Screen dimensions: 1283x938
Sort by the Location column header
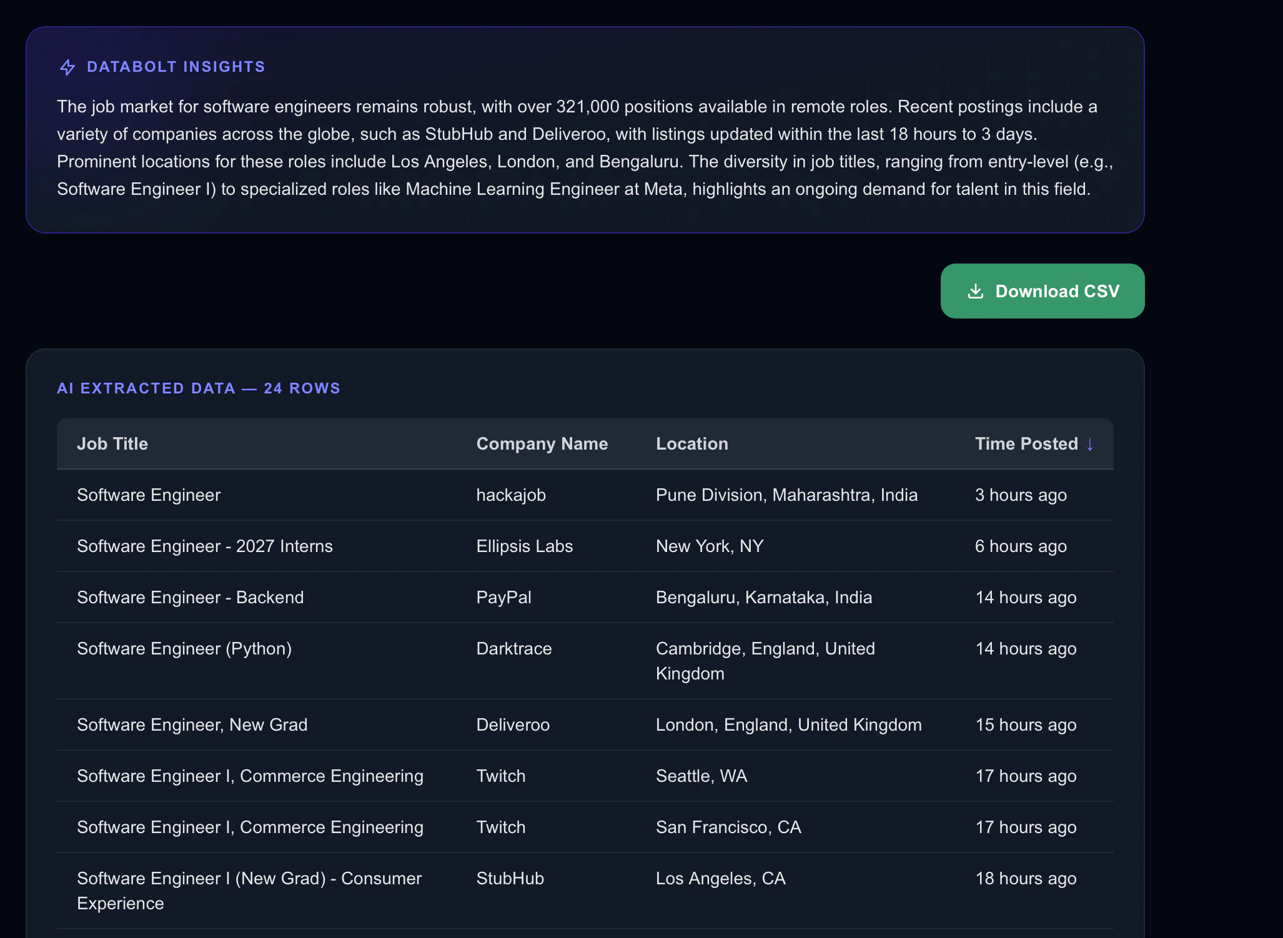pos(691,444)
